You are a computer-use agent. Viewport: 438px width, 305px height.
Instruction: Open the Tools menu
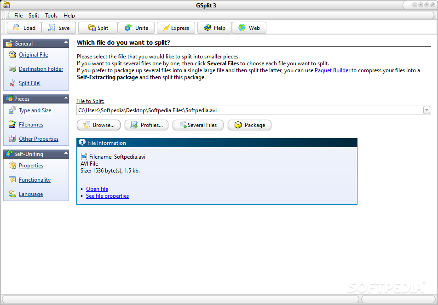click(x=52, y=15)
